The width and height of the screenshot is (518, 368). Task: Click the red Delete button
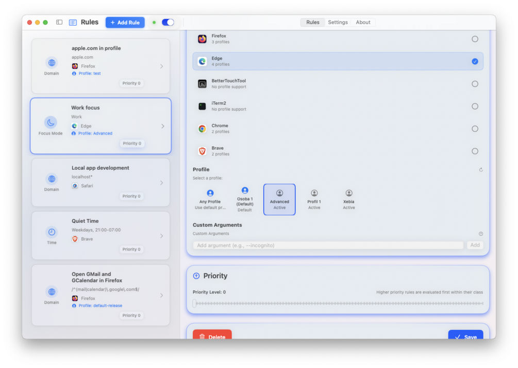point(212,335)
